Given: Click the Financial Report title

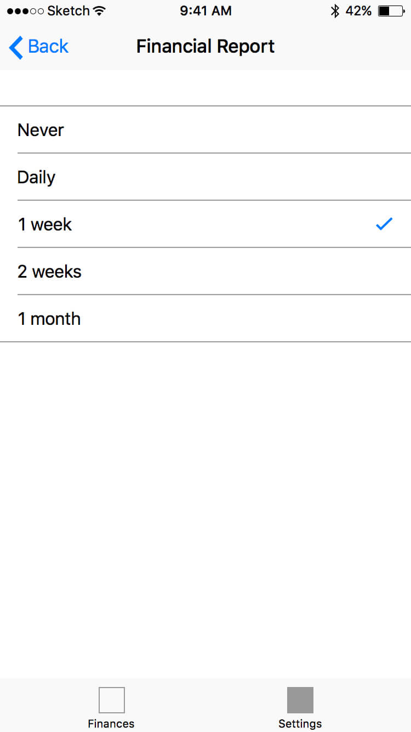Looking at the screenshot, I should coord(206,47).
